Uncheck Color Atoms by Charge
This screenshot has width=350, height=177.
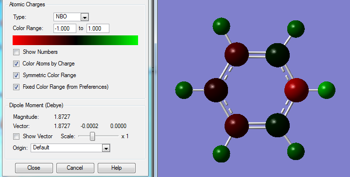pos(17,64)
